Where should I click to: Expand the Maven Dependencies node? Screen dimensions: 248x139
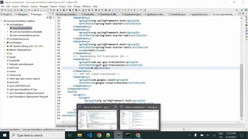5,50
